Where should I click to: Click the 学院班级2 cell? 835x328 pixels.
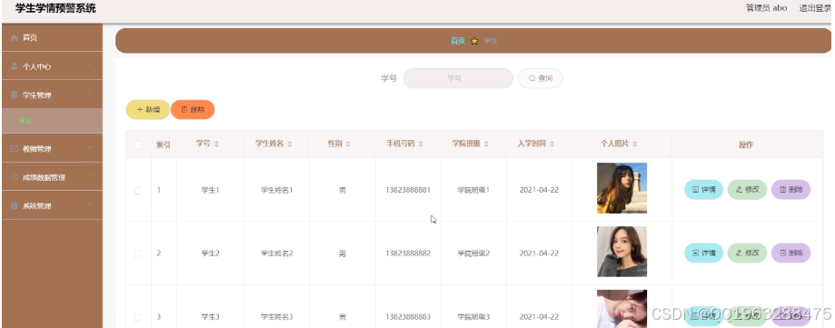pos(473,253)
